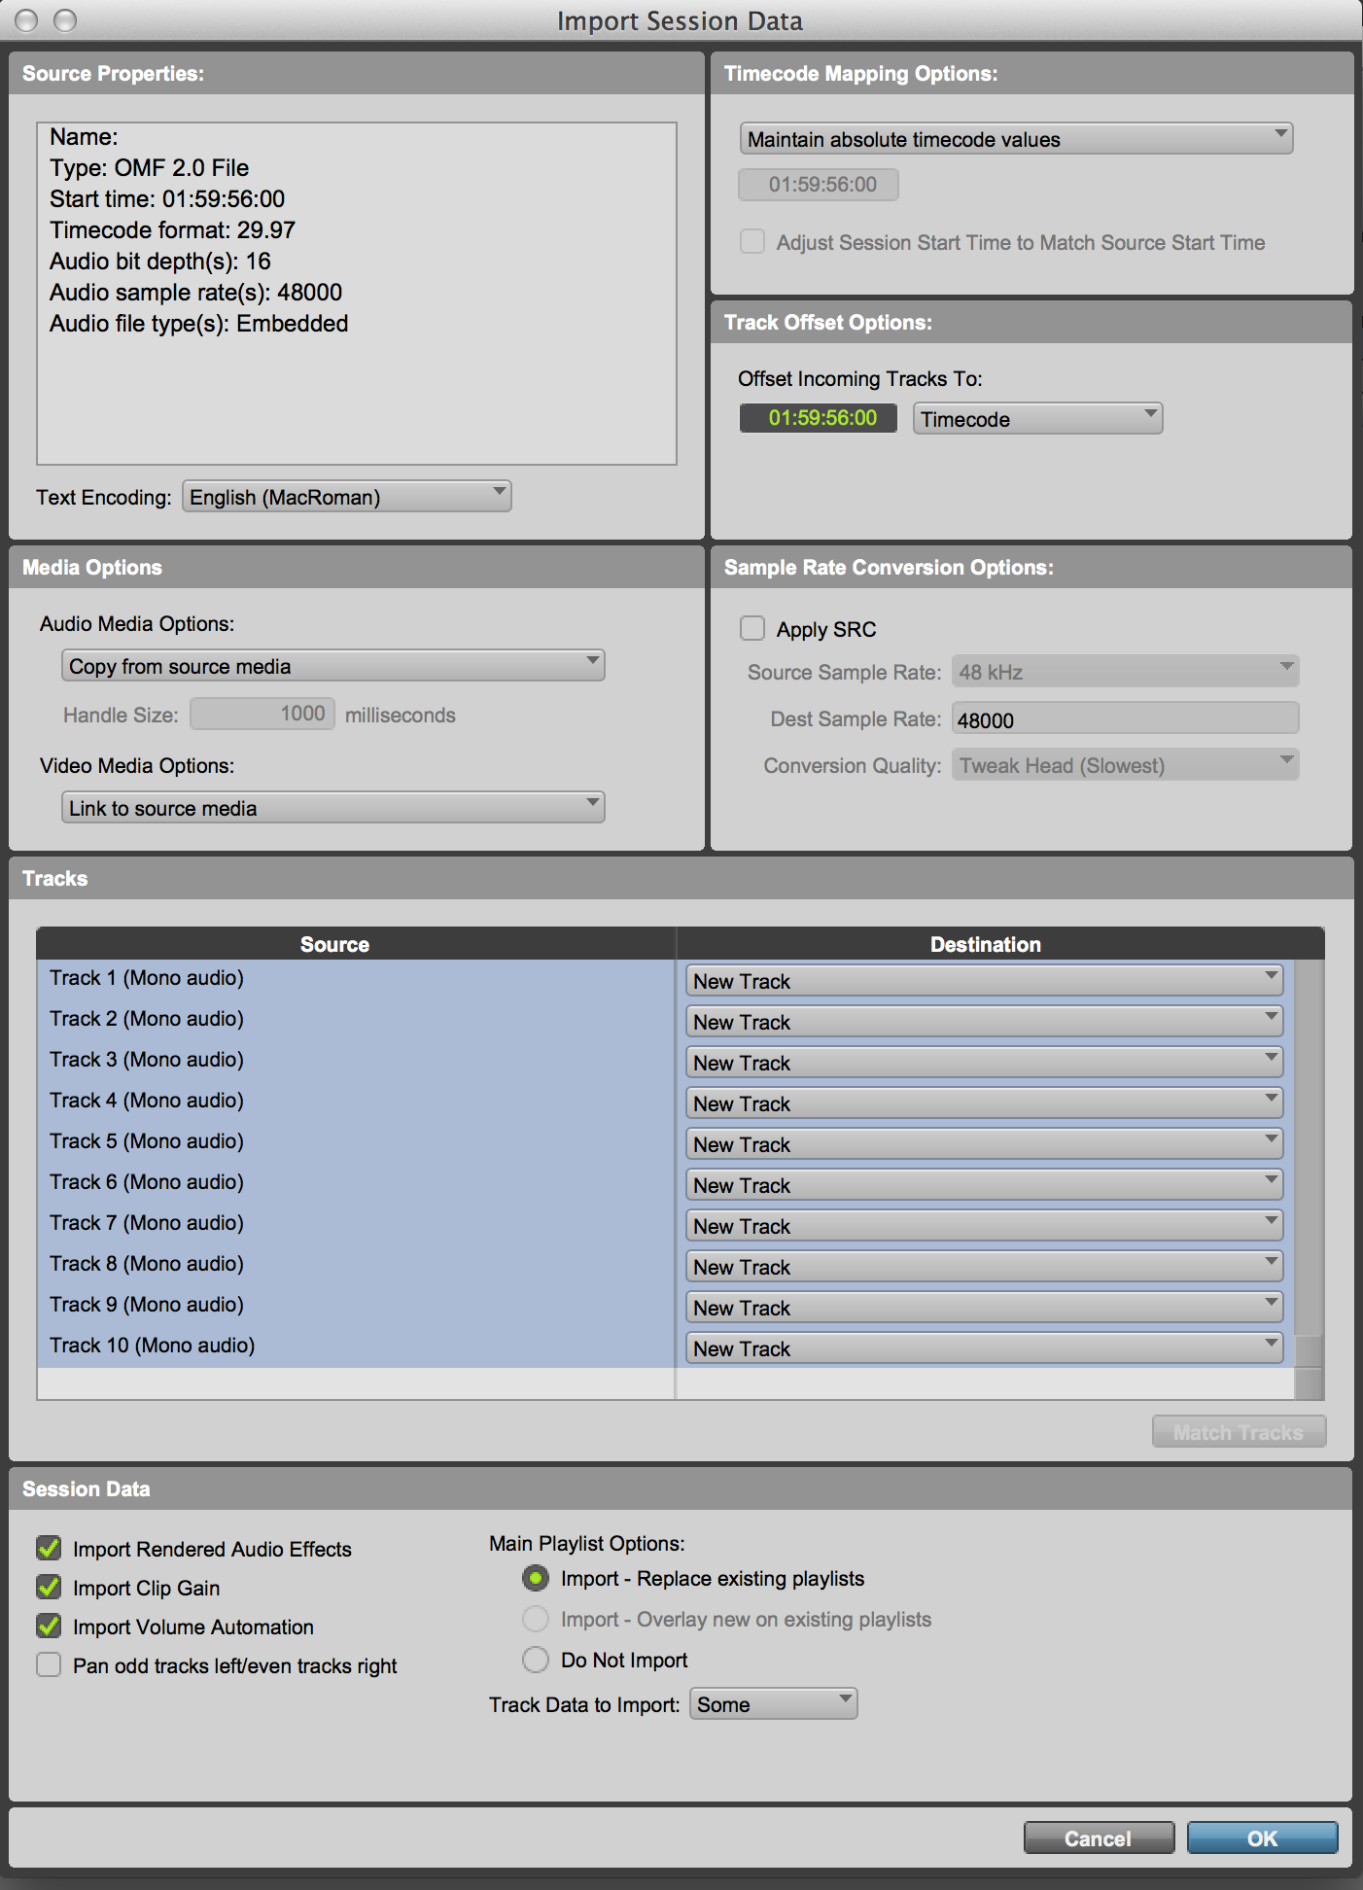This screenshot has height=1890, width=1363.
Task: Open Track 4 destination New Track dropdown
Action: pos(984,1103)
